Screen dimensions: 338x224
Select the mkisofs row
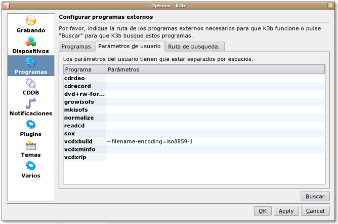194,110
